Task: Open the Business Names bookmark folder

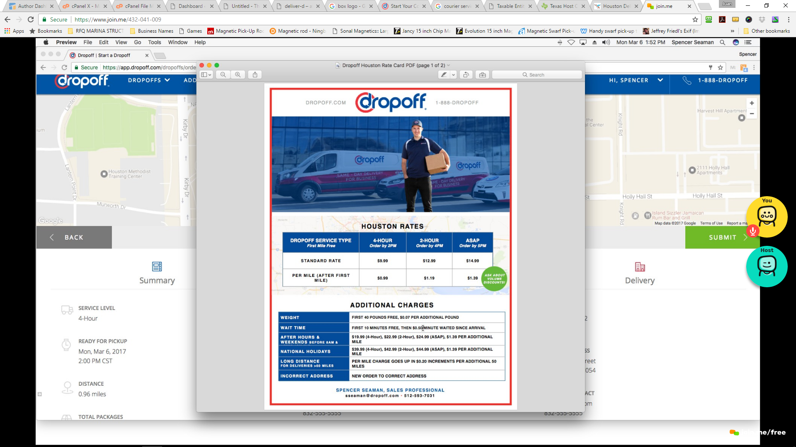Action: [x=152, y=31]
